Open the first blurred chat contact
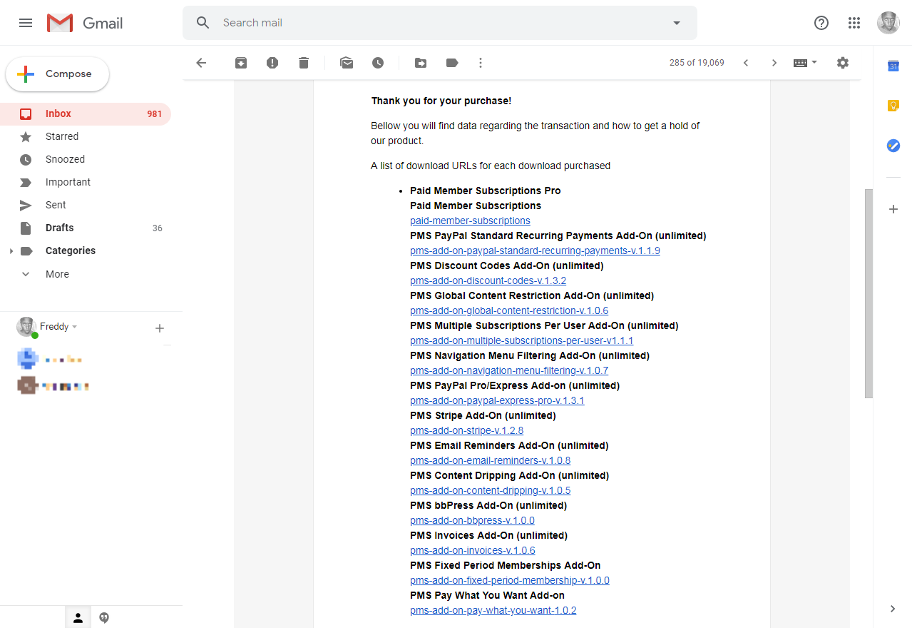Screen dimensions: 912x628 click(50, 359)
